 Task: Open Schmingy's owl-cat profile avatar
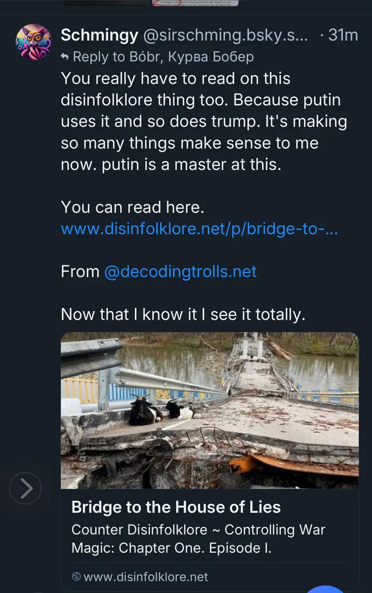[x=34, y=42]
